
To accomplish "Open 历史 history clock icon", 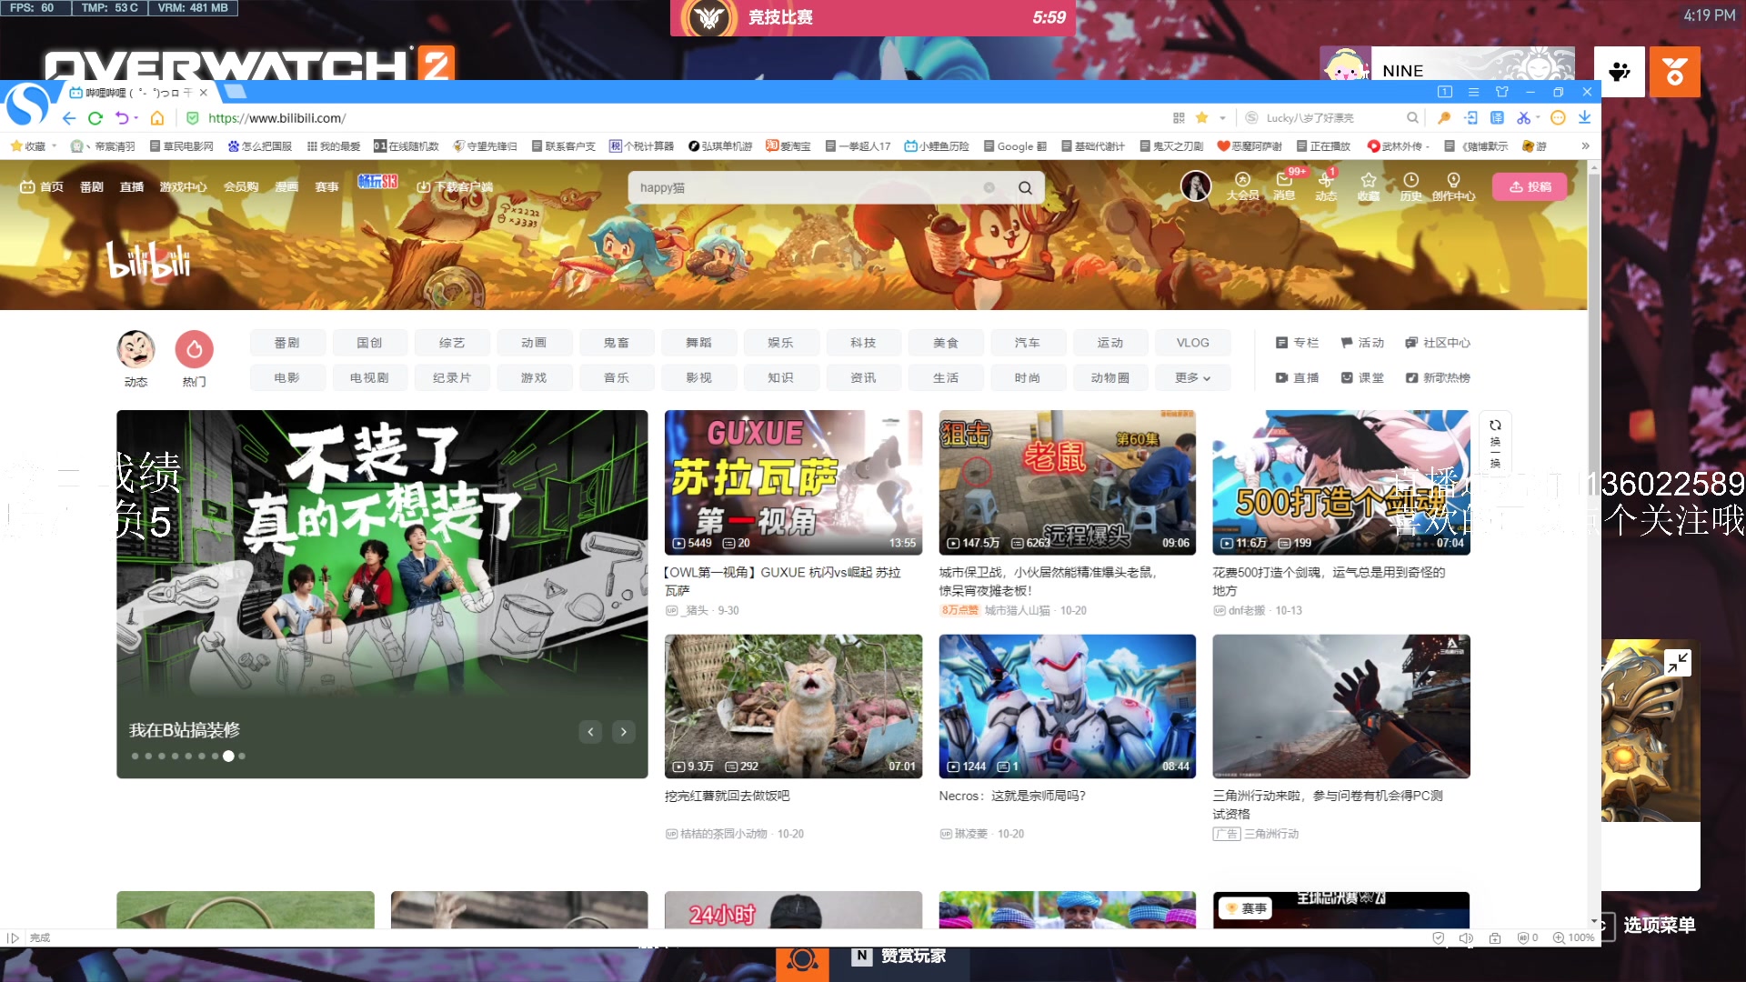I will [1410, 185].
